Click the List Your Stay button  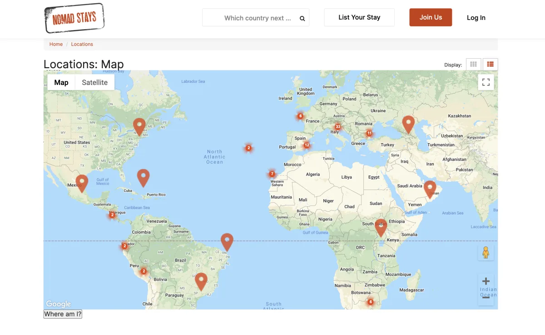point(359,17)
